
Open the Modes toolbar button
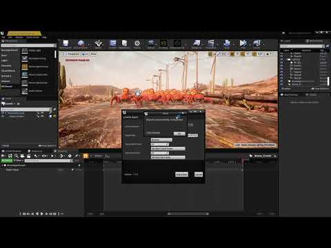click(x=98, y=44)
